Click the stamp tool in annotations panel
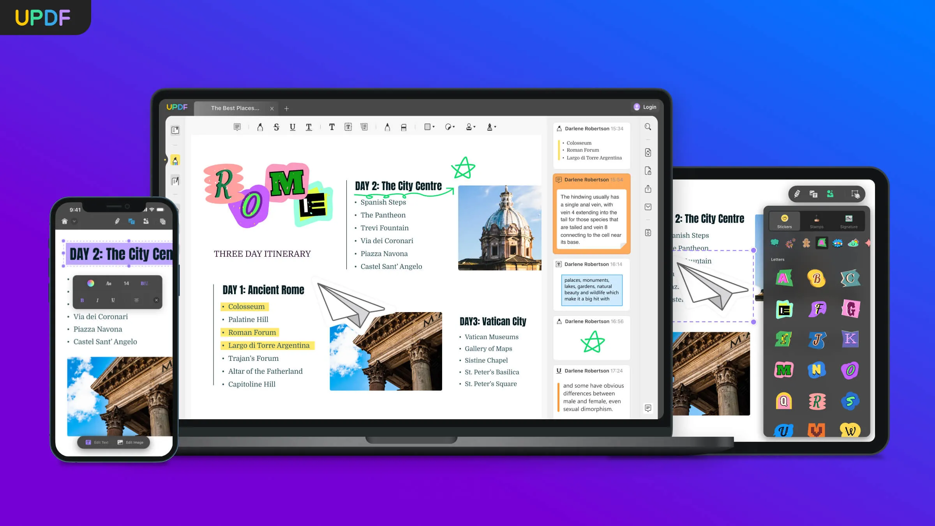Screen dimensions: 935x526 pyautogui.click(x=816, y=222)
